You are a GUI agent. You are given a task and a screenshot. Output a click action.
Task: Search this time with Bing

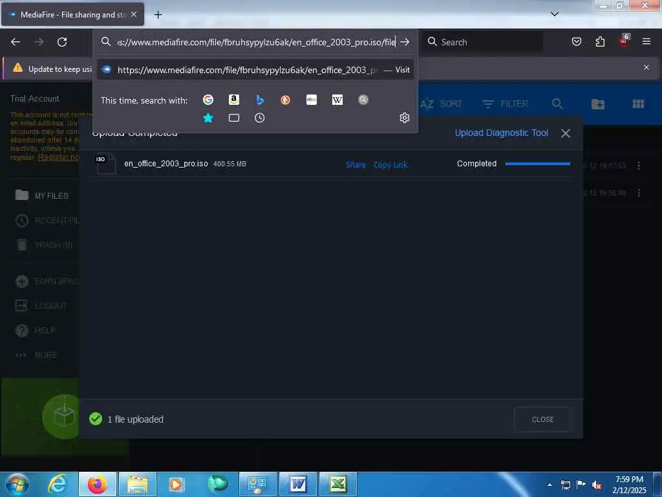(x=260, y=100)
